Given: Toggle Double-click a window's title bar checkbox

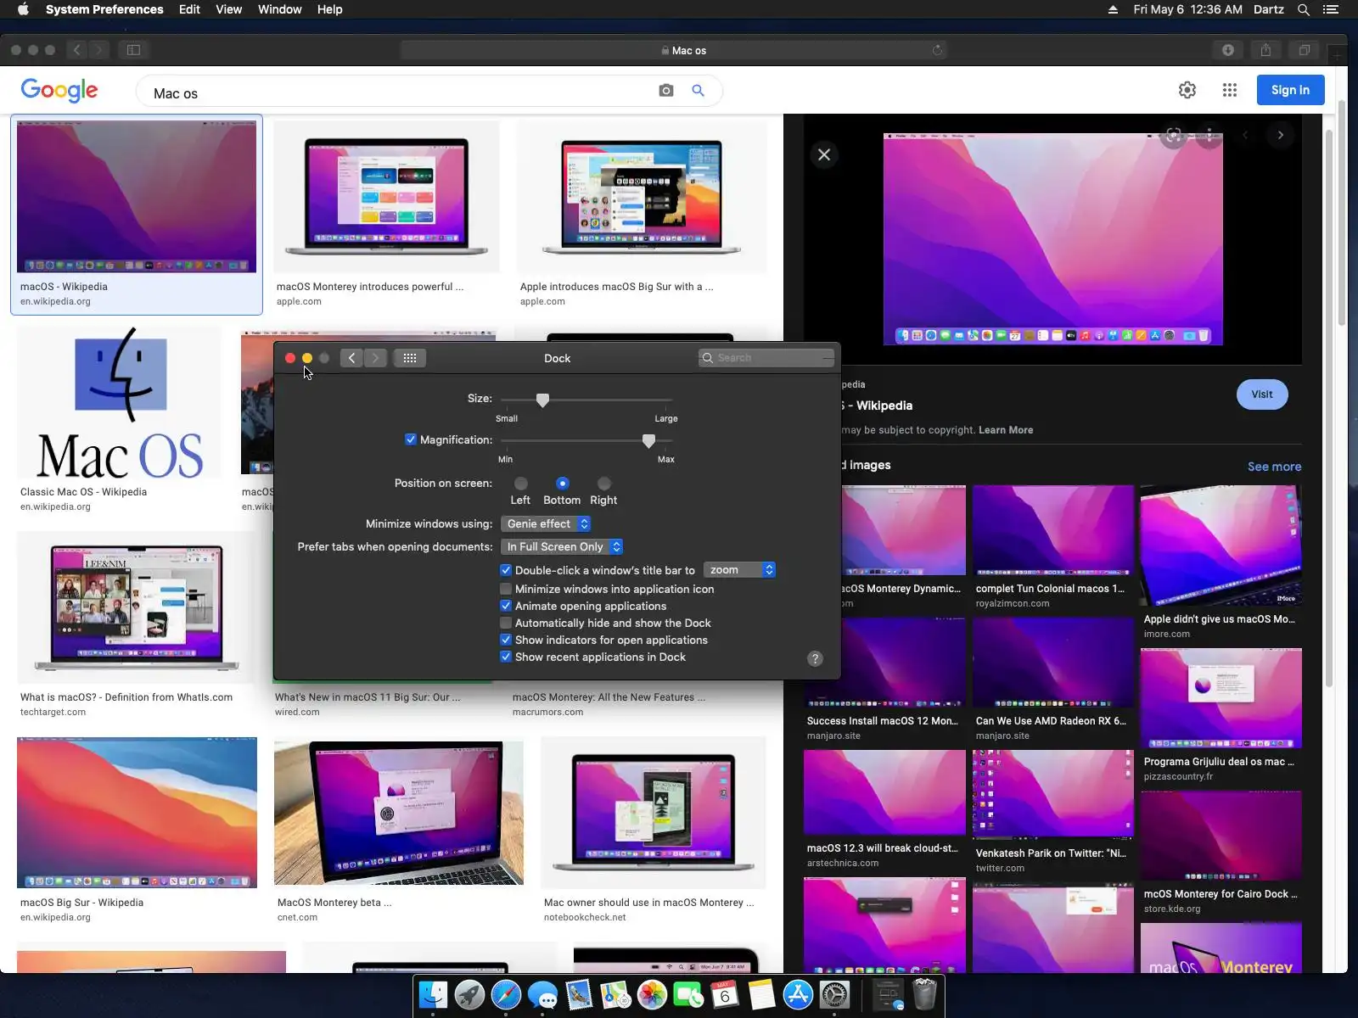Looking at the screenshot, I should tap(506, 570).
